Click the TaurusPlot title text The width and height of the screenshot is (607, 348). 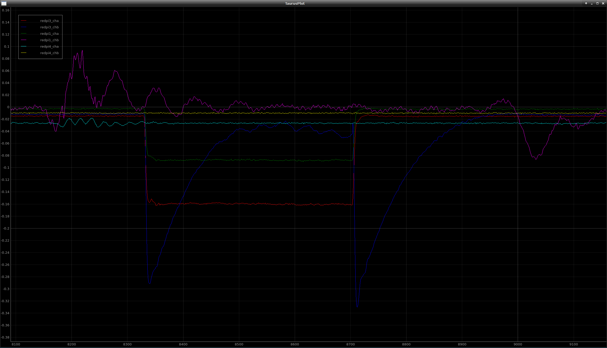click(295, 3)
